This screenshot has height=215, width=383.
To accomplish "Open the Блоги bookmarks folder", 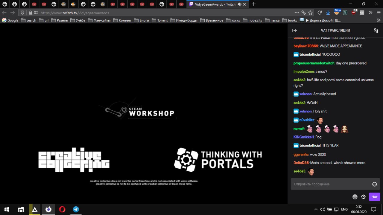I will click(x=141, y=20).
